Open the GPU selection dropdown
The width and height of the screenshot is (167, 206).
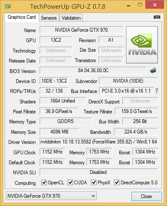pos(51,196)
